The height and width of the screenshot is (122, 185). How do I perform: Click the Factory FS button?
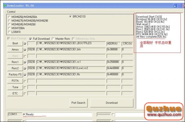click(15, 75)
